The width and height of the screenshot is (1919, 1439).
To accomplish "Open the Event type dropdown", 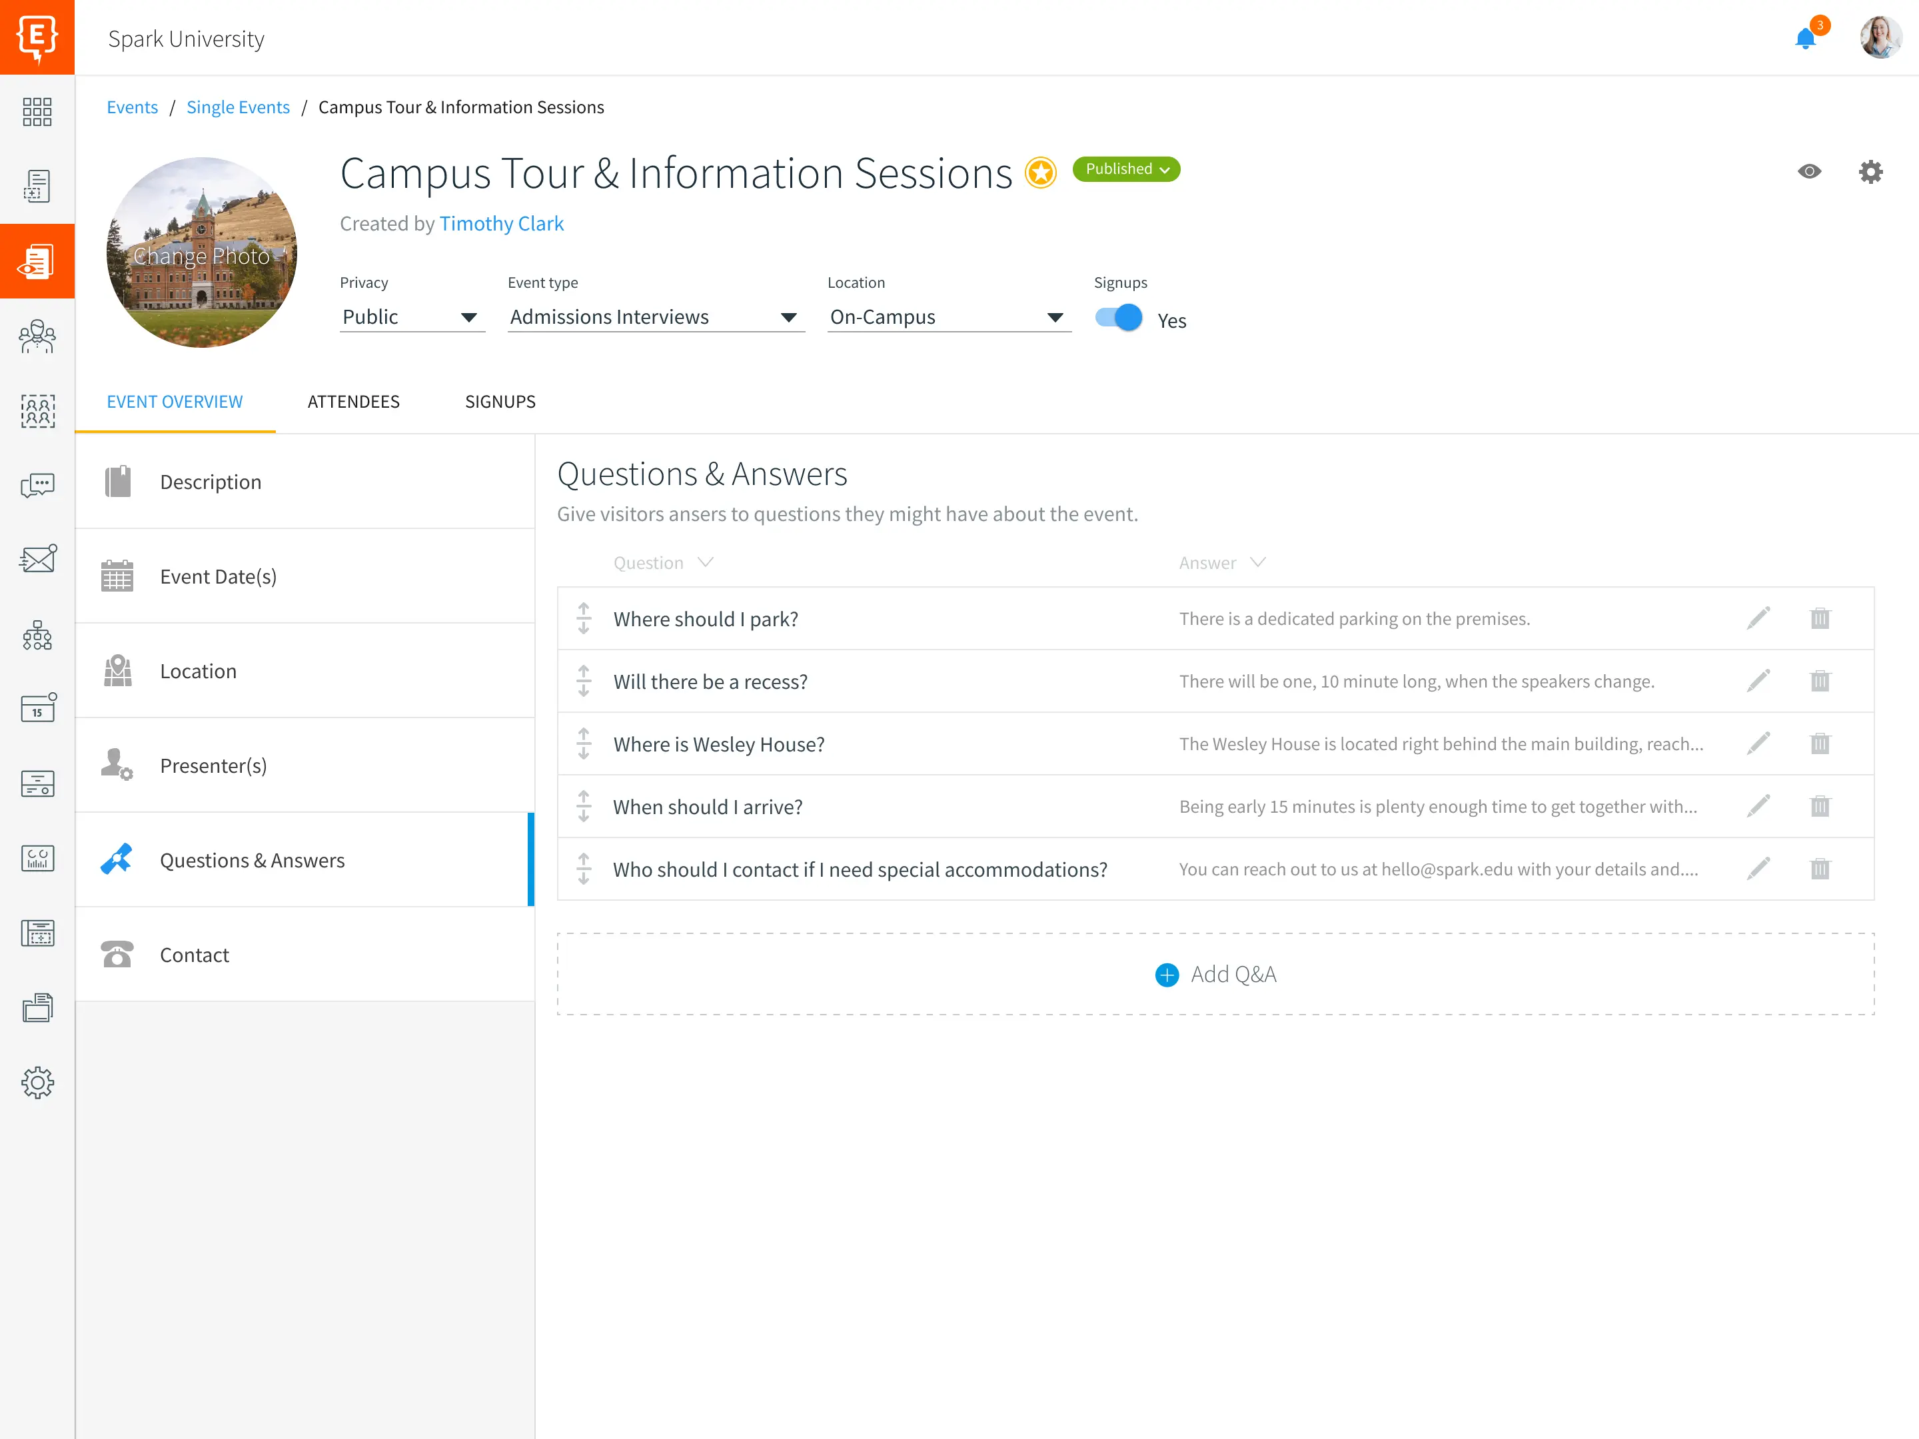I will 656,318.
